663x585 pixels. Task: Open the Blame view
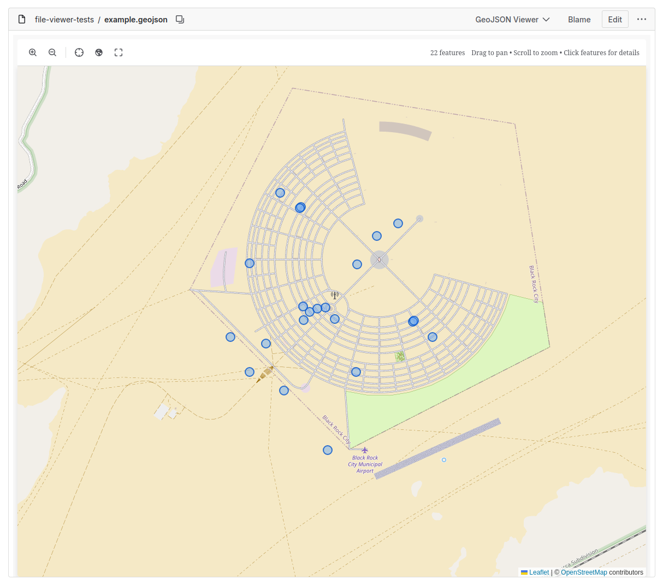579,19
